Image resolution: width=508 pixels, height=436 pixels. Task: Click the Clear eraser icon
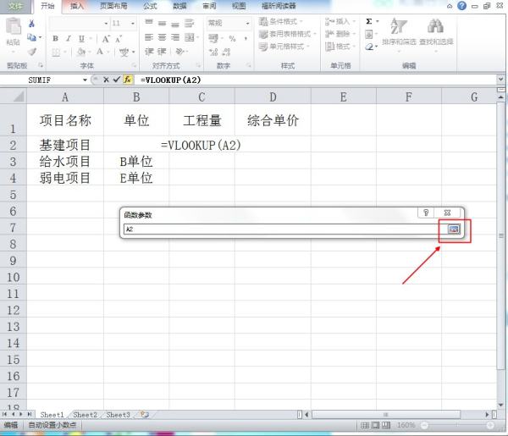369,47
